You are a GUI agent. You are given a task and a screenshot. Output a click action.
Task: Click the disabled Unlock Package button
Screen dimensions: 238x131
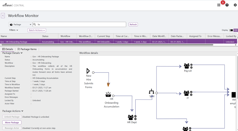pyautogui.click(x=12, y=117)
